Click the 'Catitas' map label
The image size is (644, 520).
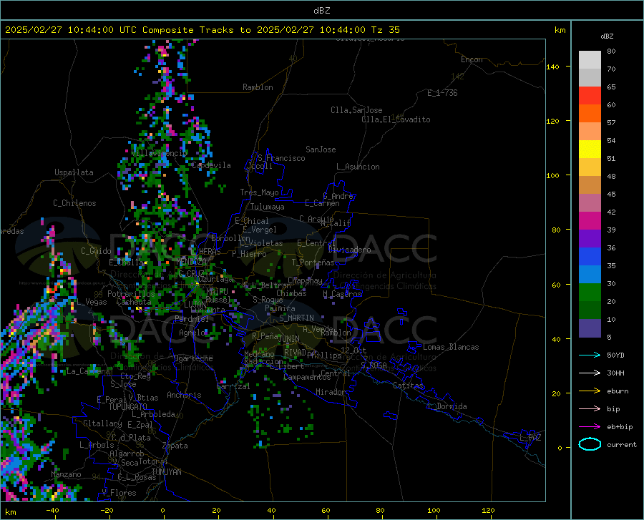pos(408,386)
